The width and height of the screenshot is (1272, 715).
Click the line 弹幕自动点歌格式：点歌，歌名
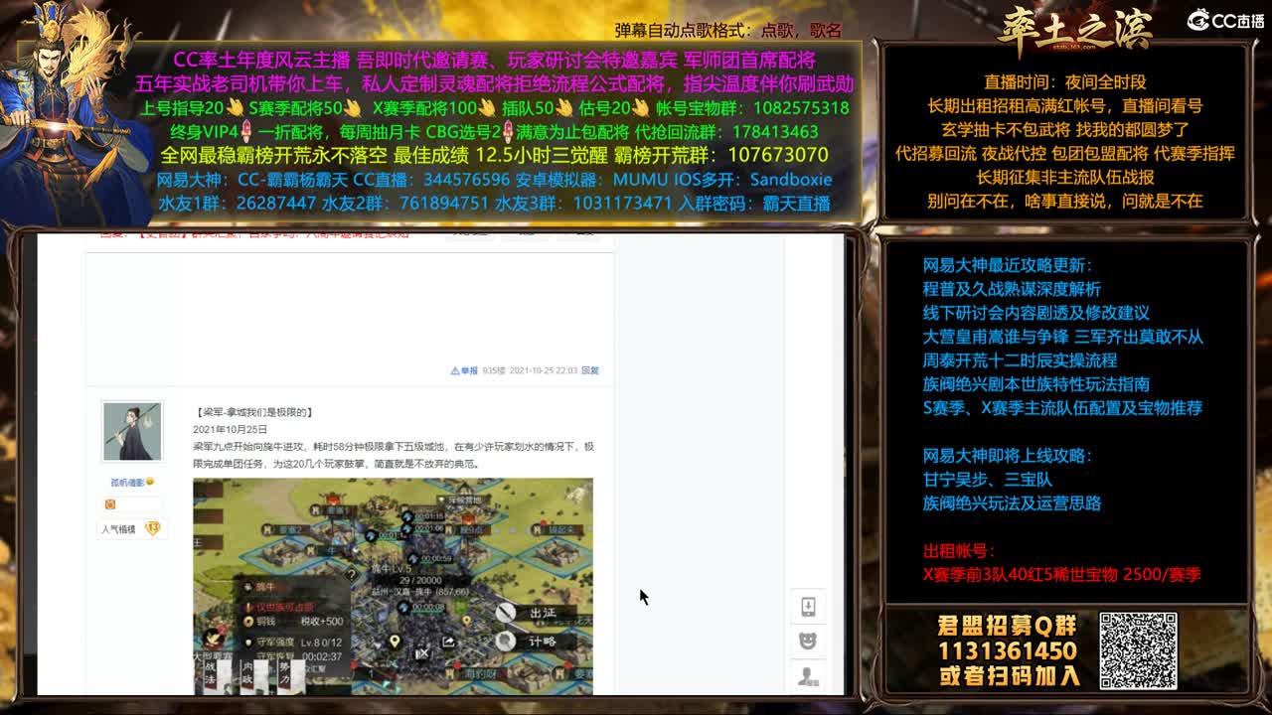tap(728, 31)
